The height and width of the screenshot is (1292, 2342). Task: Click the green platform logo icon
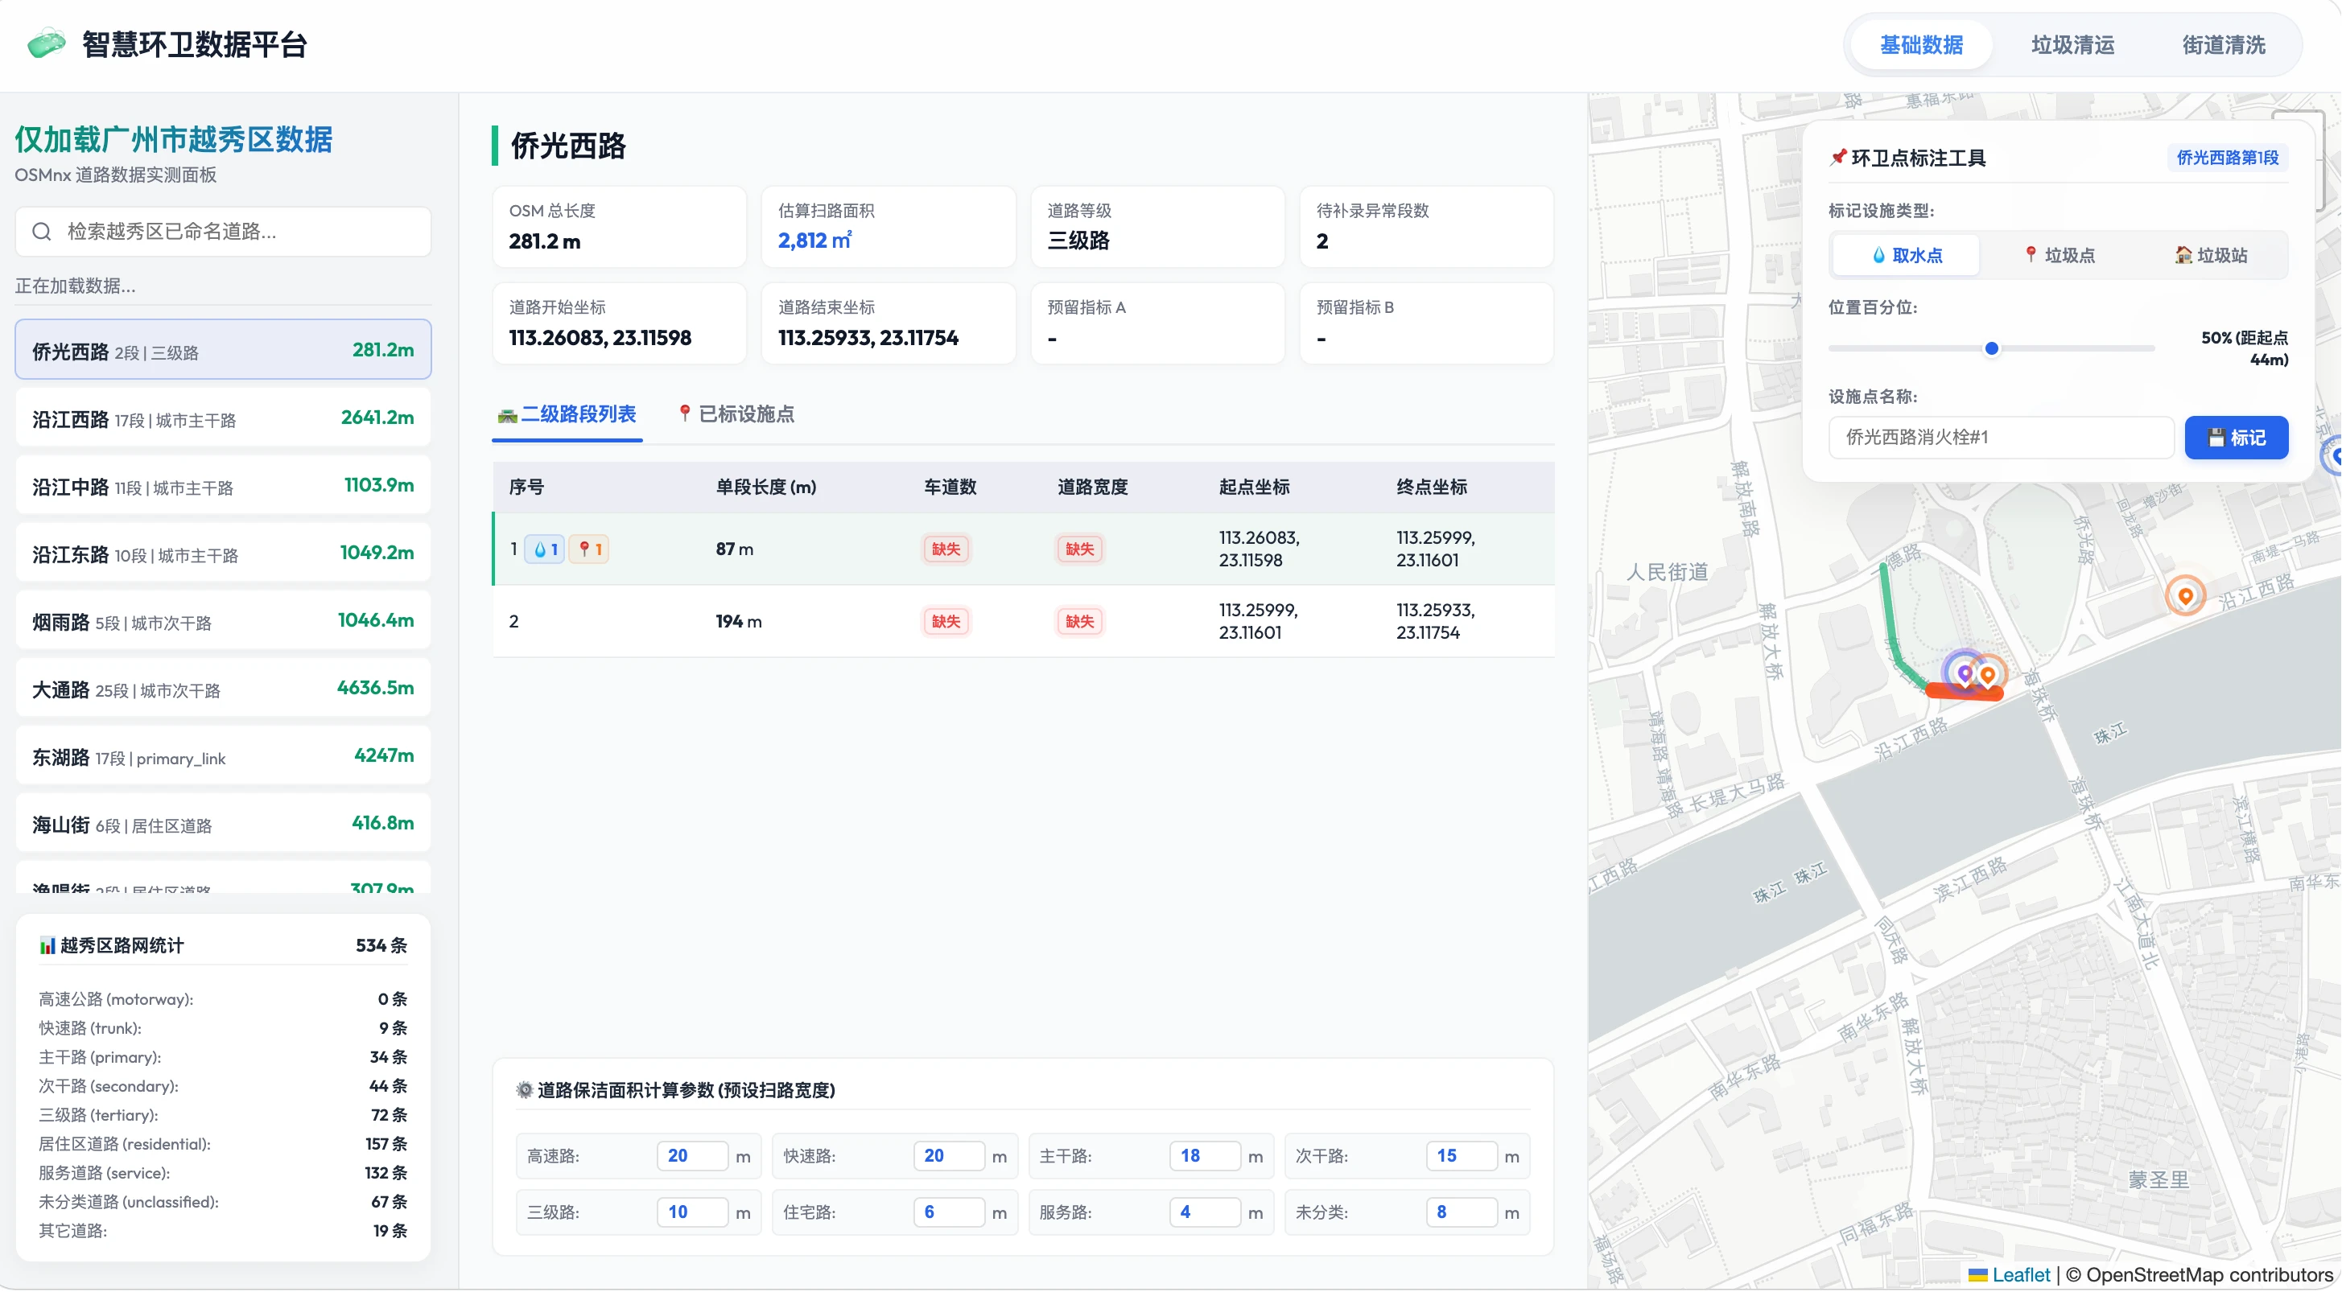[x=47, y=43]
